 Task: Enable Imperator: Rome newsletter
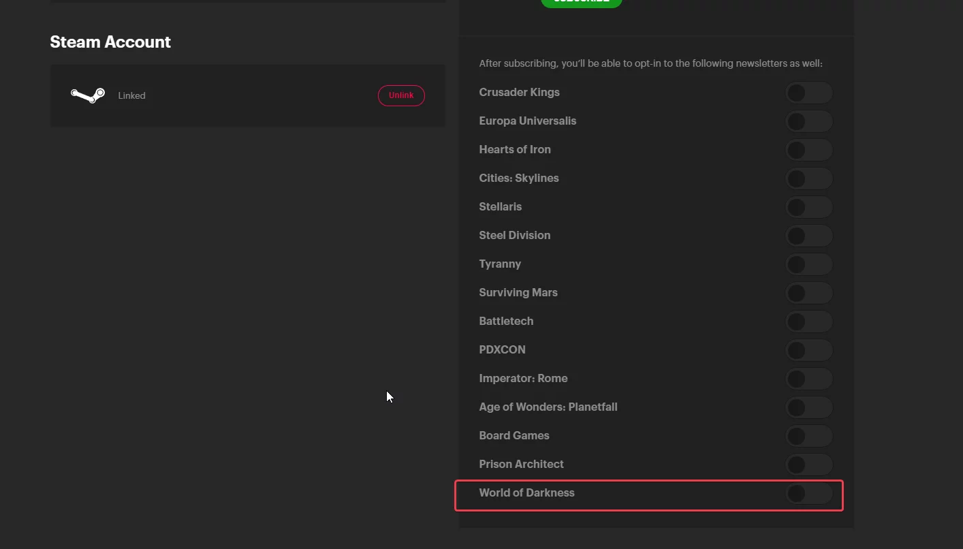(809, 379)
